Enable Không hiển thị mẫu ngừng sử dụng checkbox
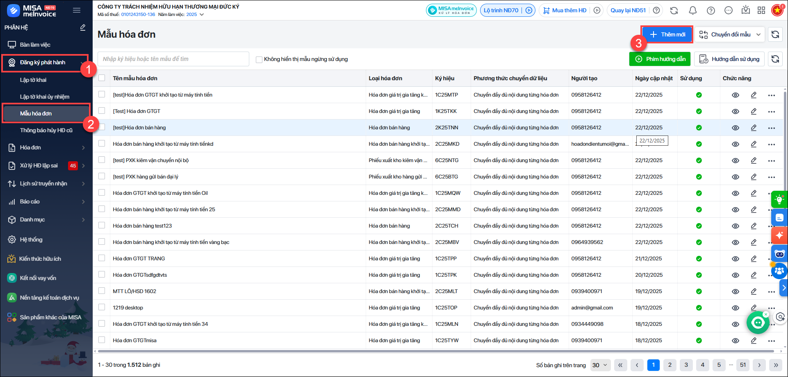This screenshot has height=377, width=788. (x=259, y=60)
